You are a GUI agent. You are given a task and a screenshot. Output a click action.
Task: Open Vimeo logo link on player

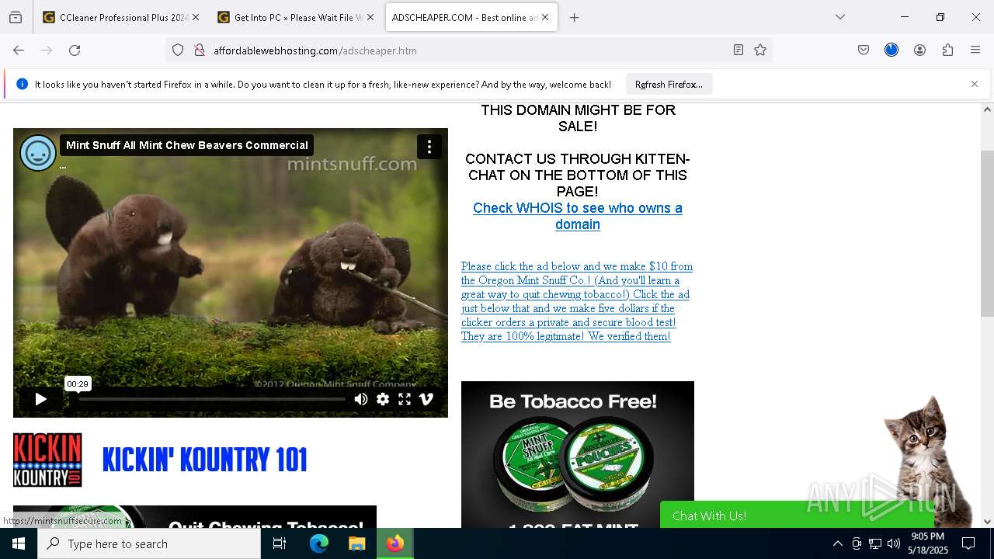tap(426, 399)
